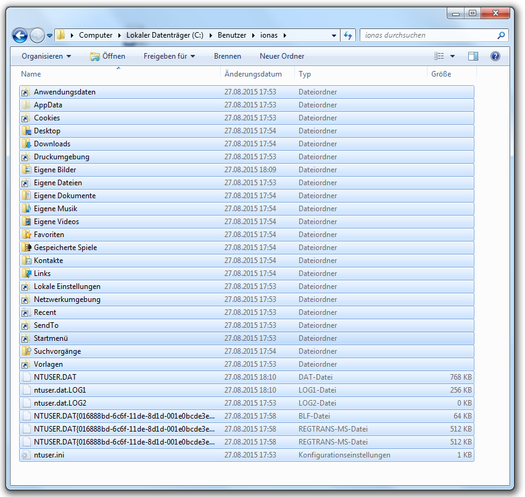This screenshot has width=525, height=497.
Task: Select the Kontakte folder icon
Action: click(26, 261)
